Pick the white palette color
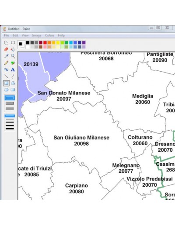175x226 pixels. click(28, 47)
